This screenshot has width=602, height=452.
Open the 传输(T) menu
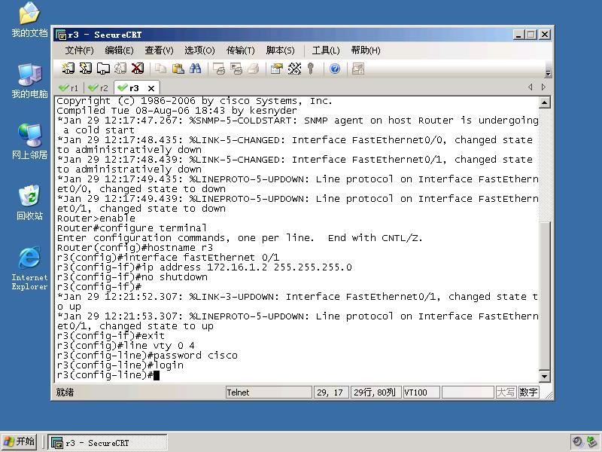pos(240,50)
